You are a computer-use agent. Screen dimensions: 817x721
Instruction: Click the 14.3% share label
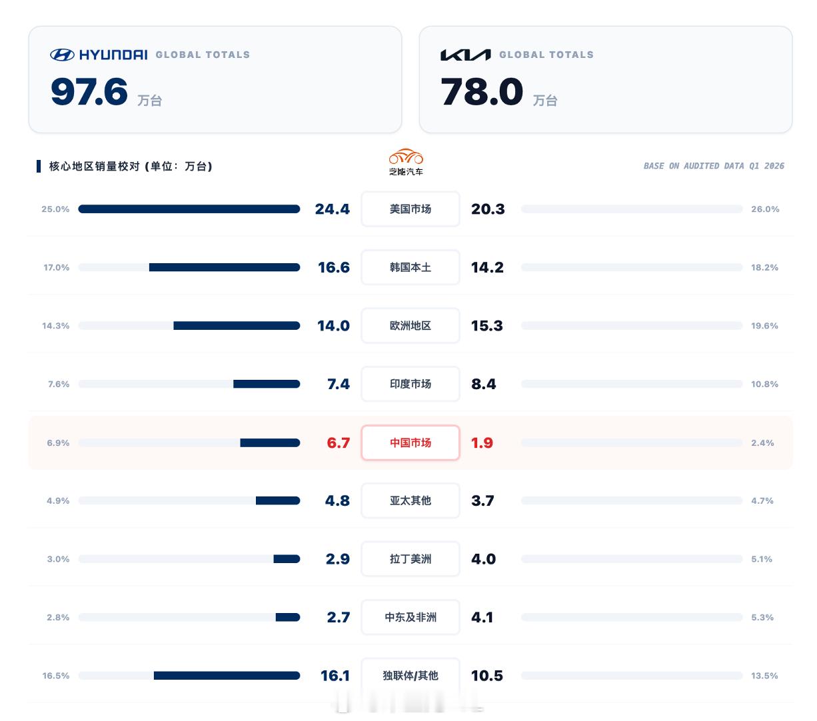tap(56, 326)
